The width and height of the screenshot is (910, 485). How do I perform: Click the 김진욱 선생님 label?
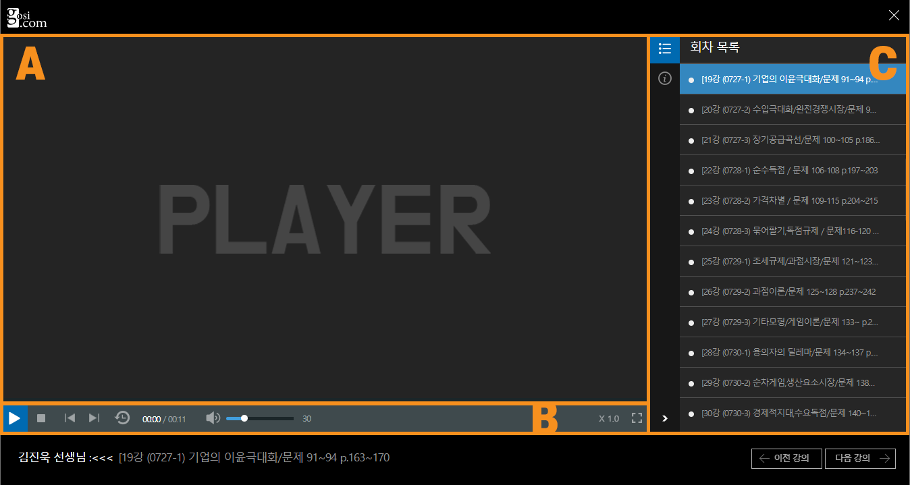click(54, 458)
